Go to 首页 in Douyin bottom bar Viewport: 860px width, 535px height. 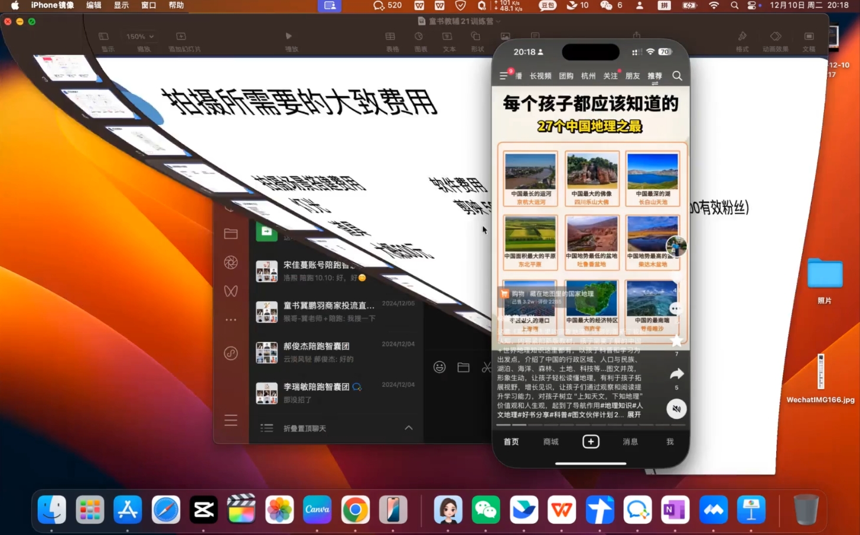coord(511,442)
